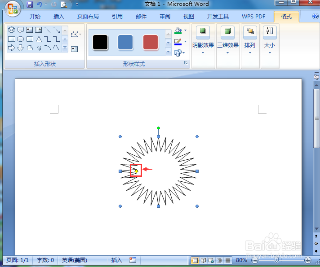Click the zoom in plus button

click(x=308, y=260)
